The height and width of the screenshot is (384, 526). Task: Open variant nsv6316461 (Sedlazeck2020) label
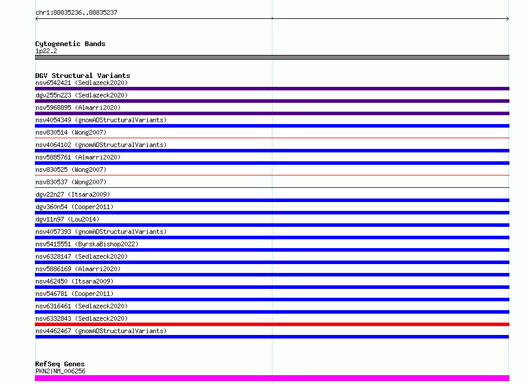(82, 306)
